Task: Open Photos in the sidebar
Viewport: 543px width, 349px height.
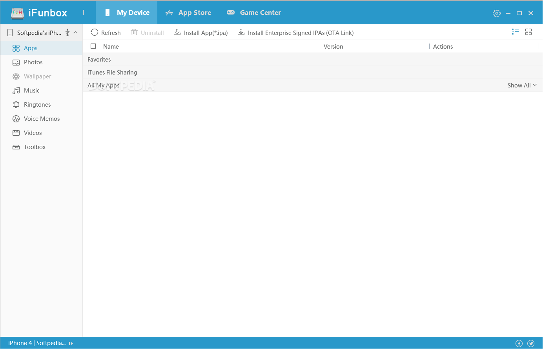Action: [41, 62]
